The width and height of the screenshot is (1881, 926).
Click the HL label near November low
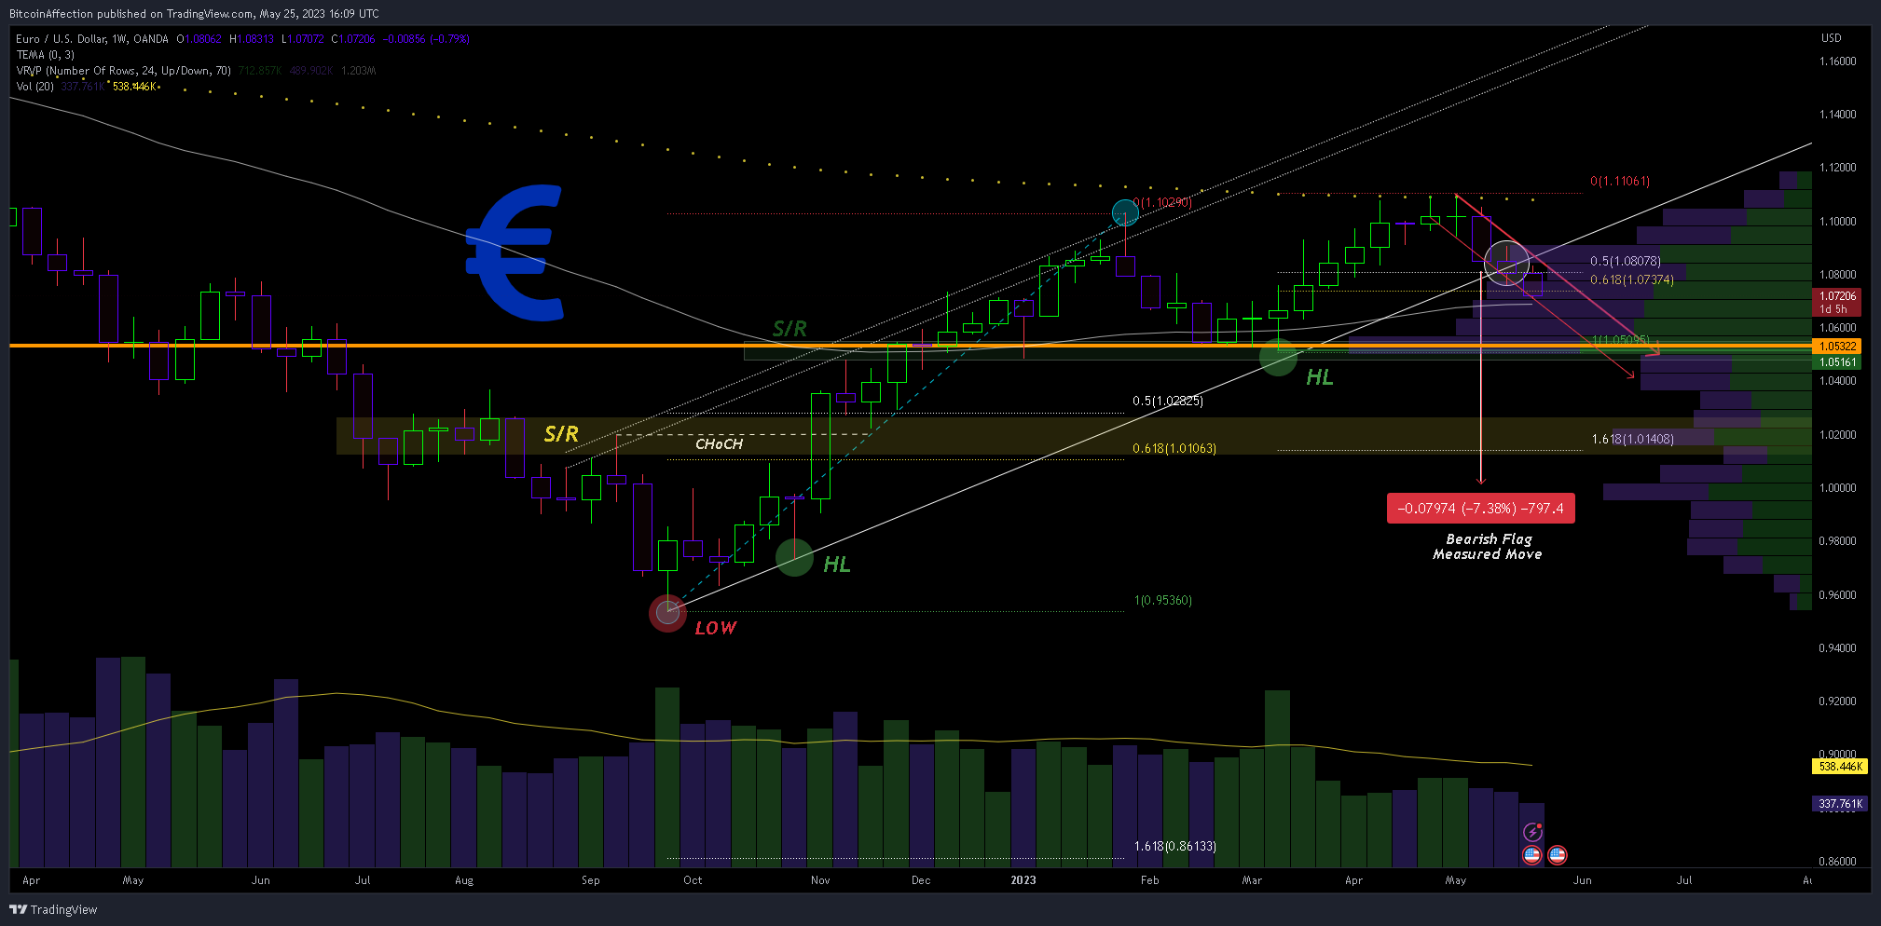pyautogui.click(x=836, y=565)
